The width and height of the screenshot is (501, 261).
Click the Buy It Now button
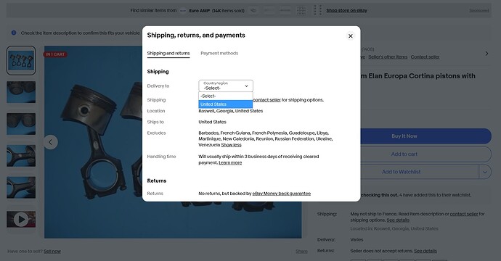pyautogui.click(x=404, y=136)
